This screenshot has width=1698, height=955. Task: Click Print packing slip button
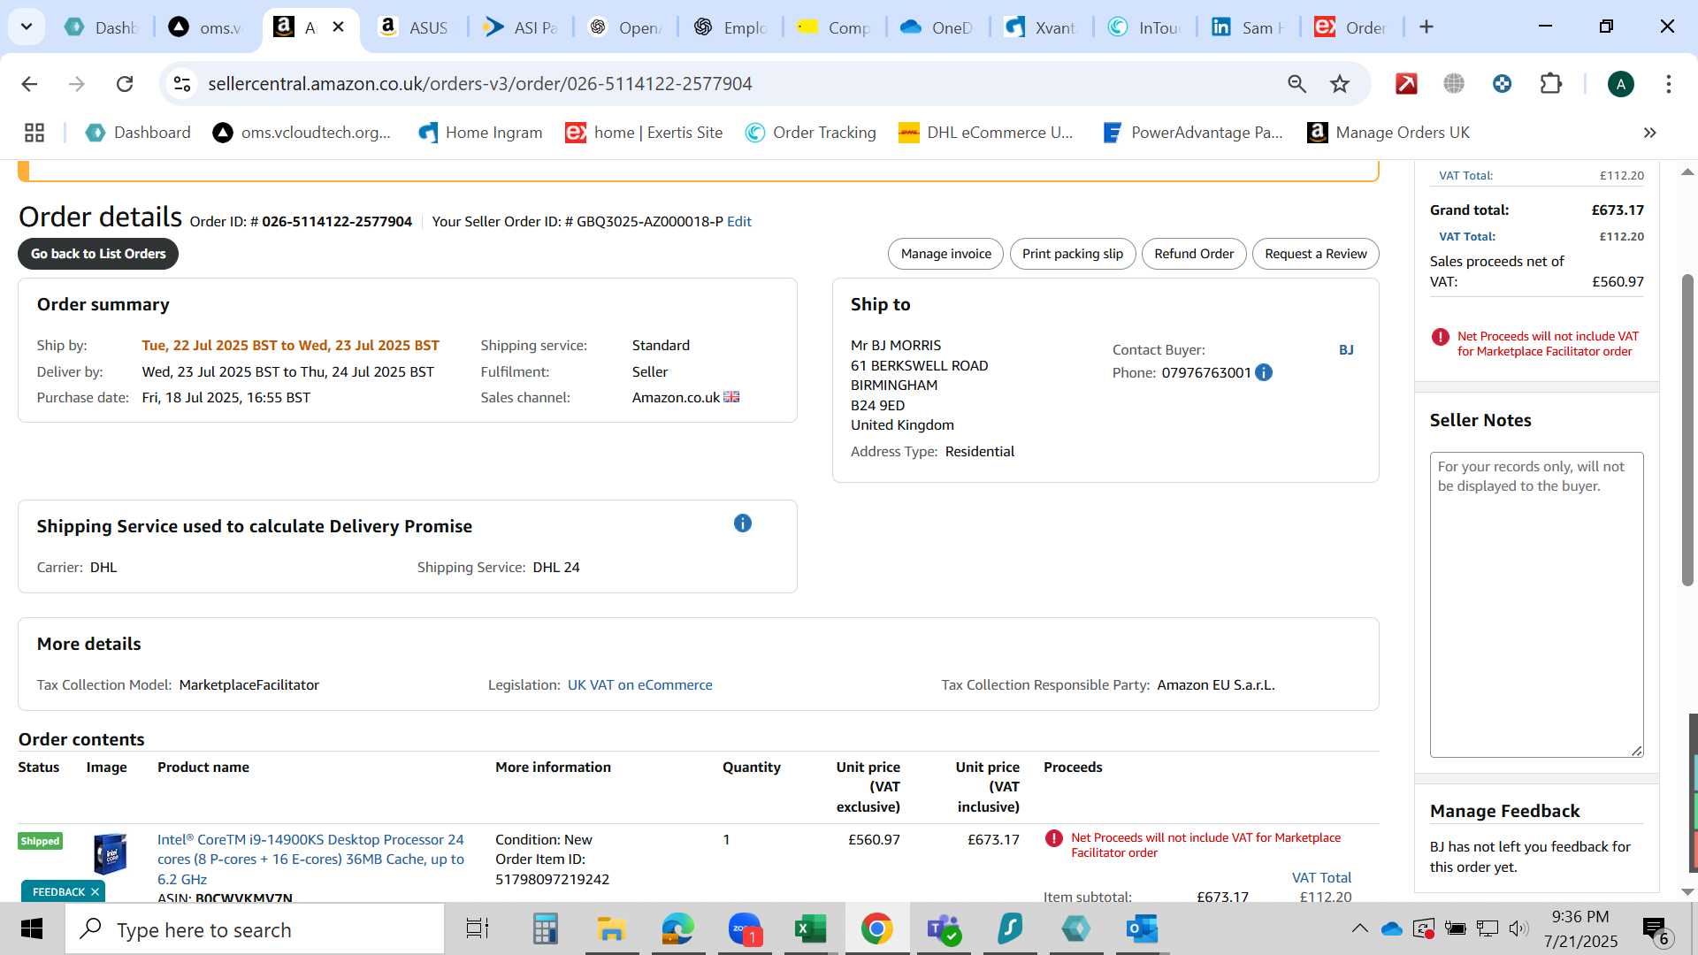click(x=1073, y=254)
